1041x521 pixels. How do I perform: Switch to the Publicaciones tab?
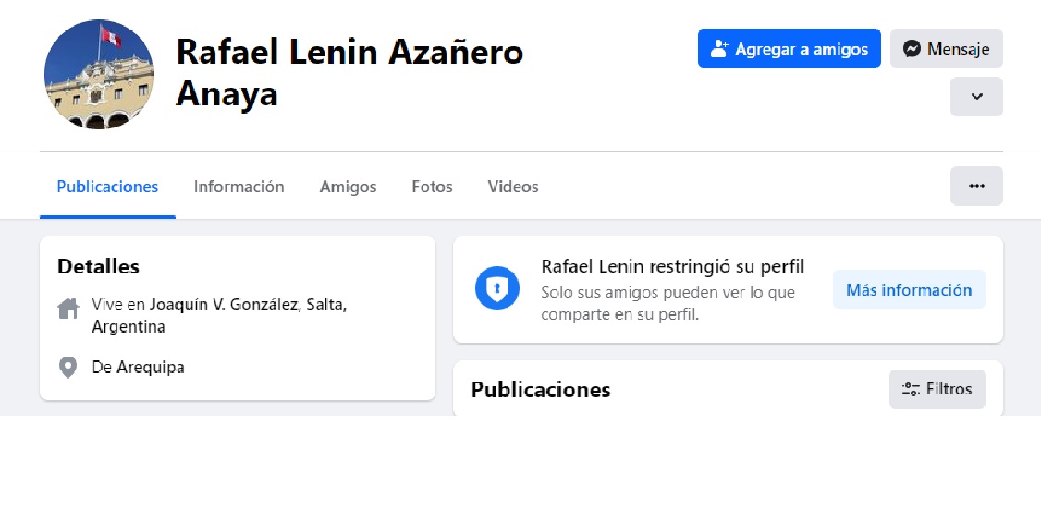tap(107, 187)
